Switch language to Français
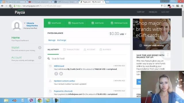Image resolution: width=184 pixels, height=103 pixels. point(153,12)
